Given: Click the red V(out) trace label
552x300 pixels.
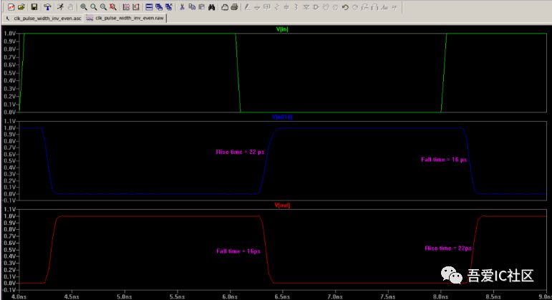Looking at the screenshot, I should (x=282, y=205).
